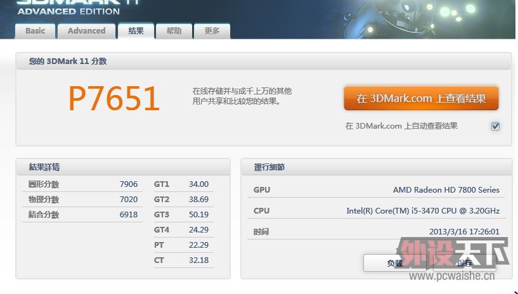The width and height of the screenshot is (518, 294).
Task: Click the 物理分数 label
Action: point(44,200)
